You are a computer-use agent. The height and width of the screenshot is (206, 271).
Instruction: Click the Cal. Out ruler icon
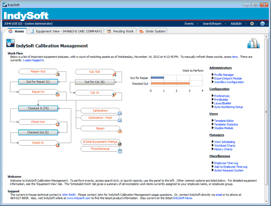coord(114,74)
